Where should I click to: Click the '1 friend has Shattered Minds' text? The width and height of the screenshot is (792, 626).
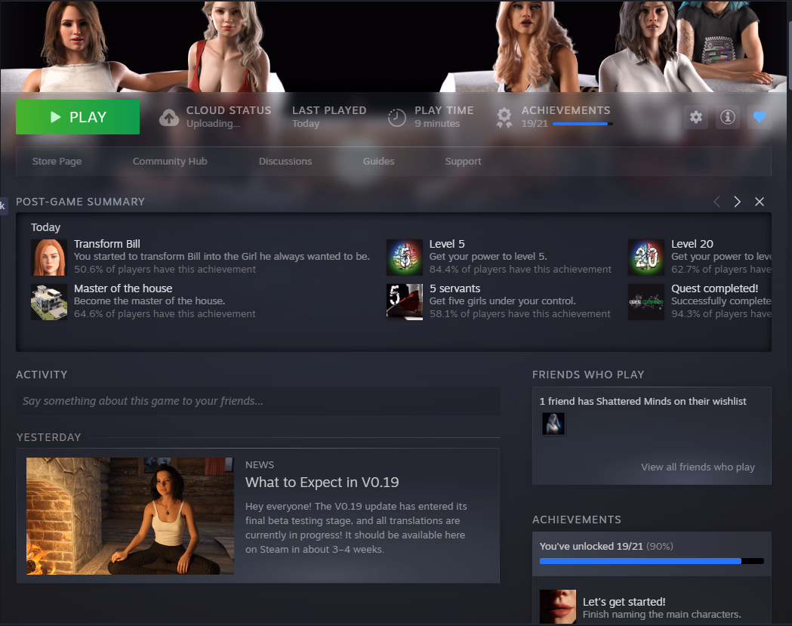pos(643,401)
